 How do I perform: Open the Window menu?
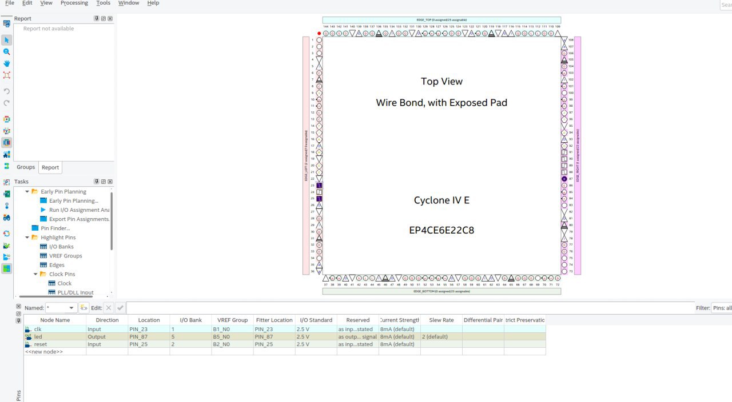(129, 3)
